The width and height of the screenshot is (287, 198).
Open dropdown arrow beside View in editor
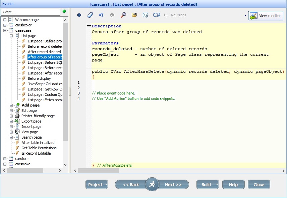[x=245, y=16]
